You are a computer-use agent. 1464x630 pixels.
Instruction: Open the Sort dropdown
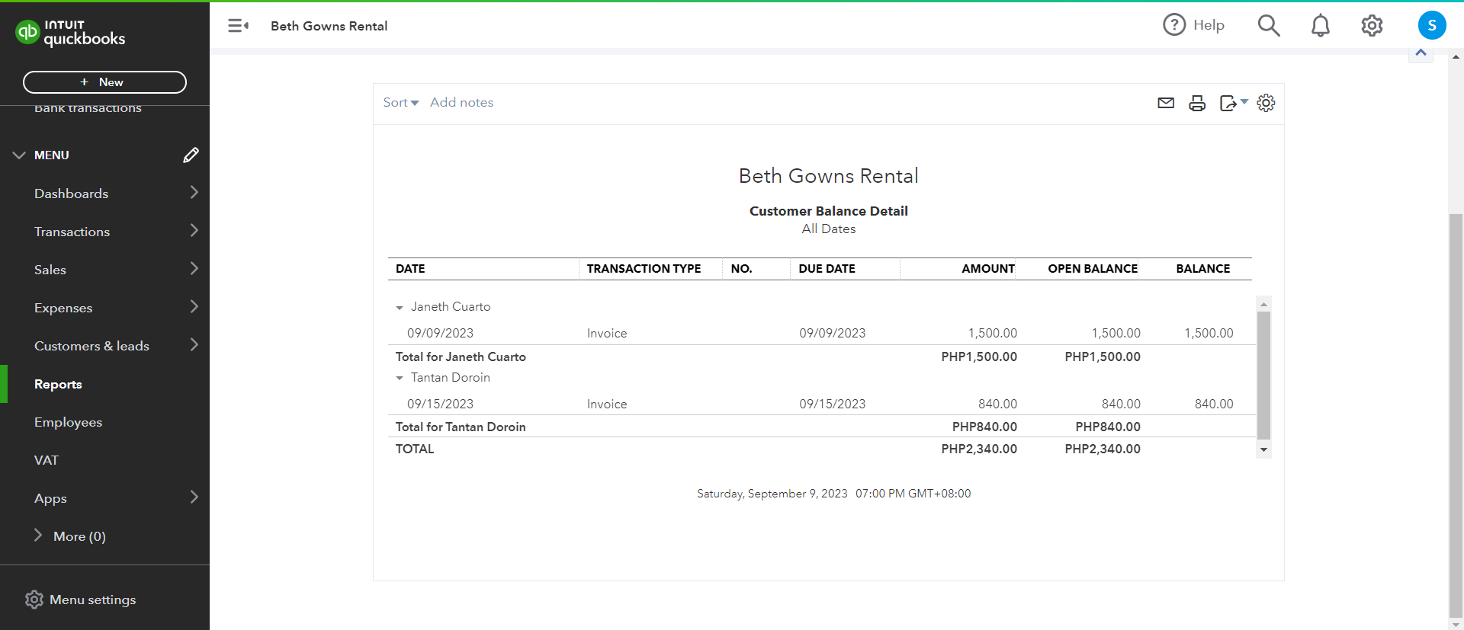[401, 102]
